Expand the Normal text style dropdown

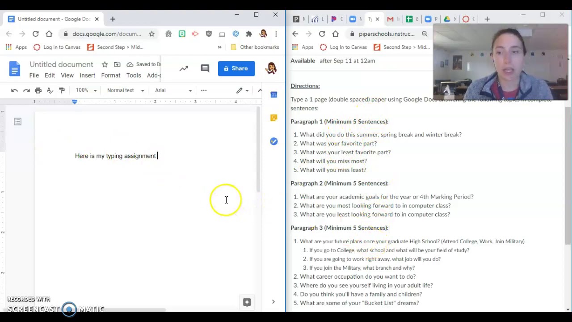coord(126,90)
